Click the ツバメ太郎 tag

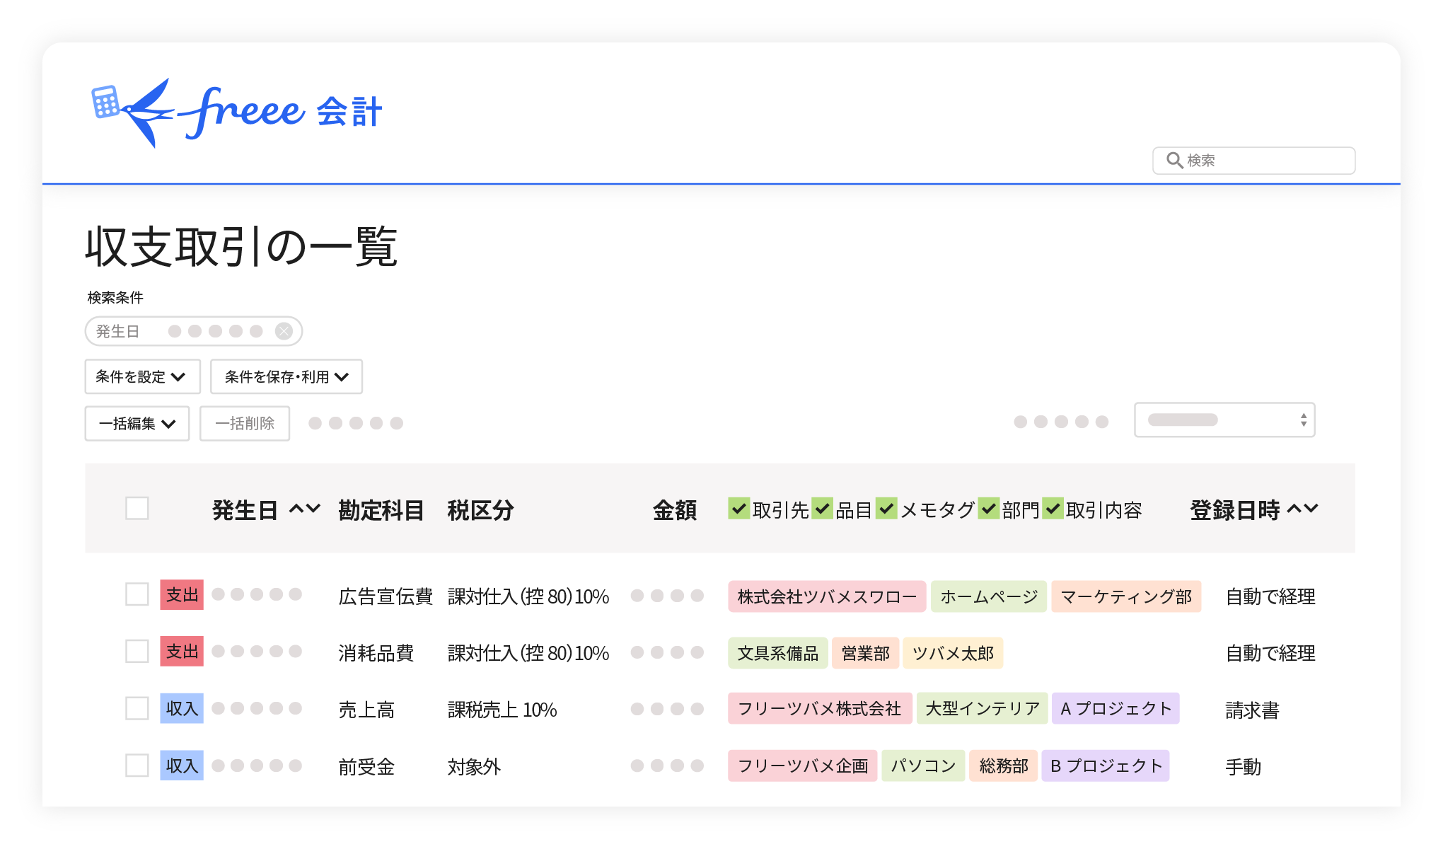pos(954,653)
